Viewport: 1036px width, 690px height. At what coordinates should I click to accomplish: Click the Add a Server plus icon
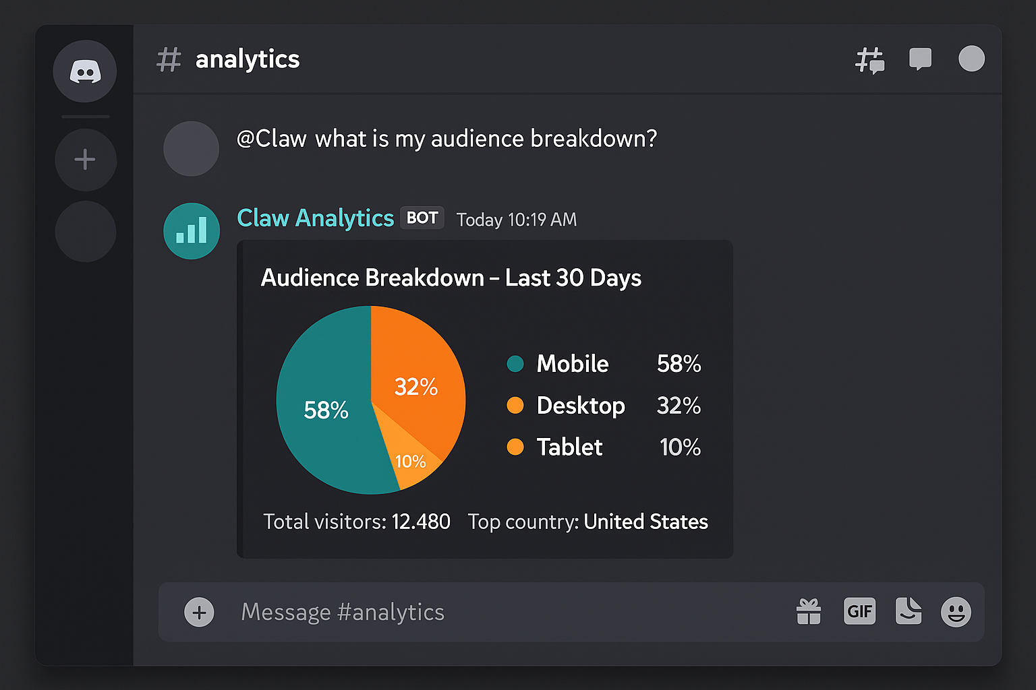click(x=85, y=160)
